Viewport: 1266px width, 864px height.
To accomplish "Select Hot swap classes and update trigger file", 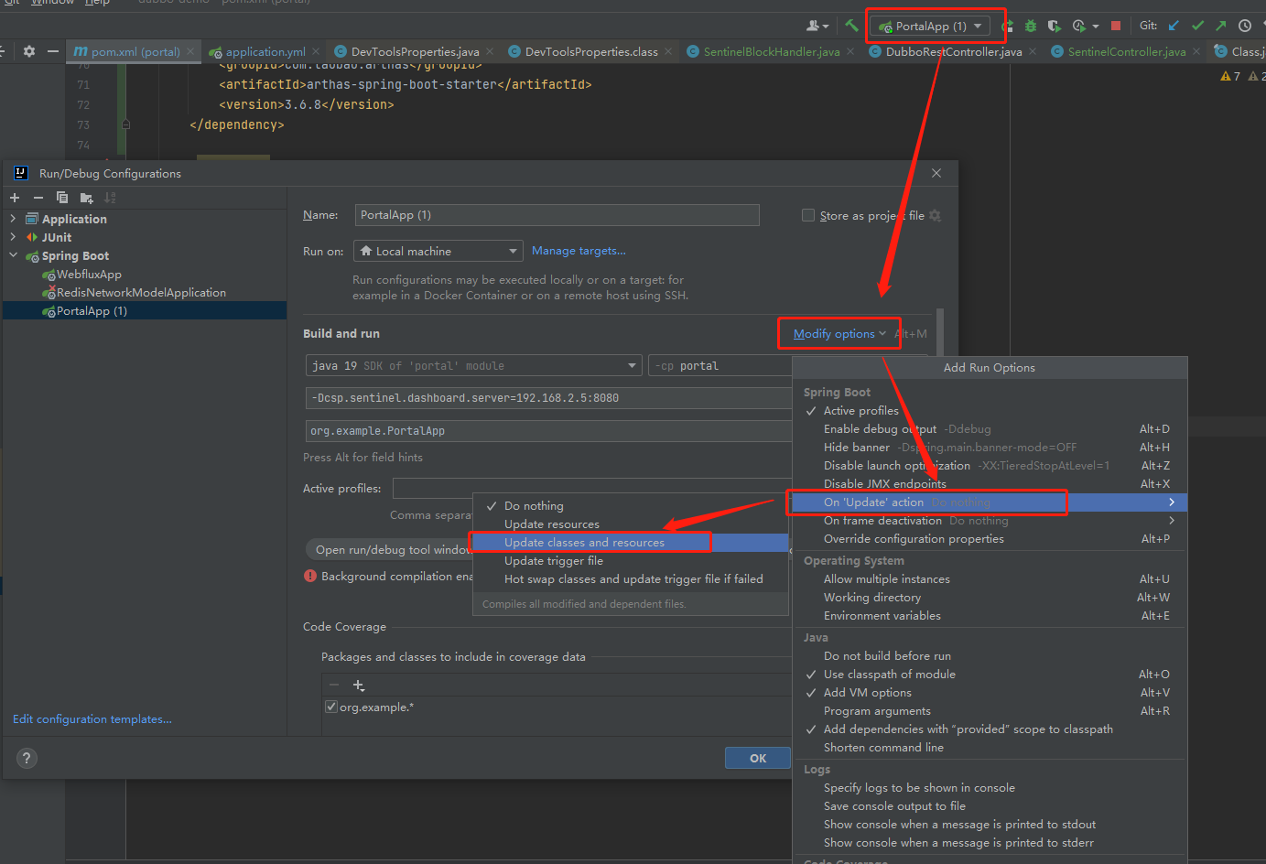I will 631,579.
